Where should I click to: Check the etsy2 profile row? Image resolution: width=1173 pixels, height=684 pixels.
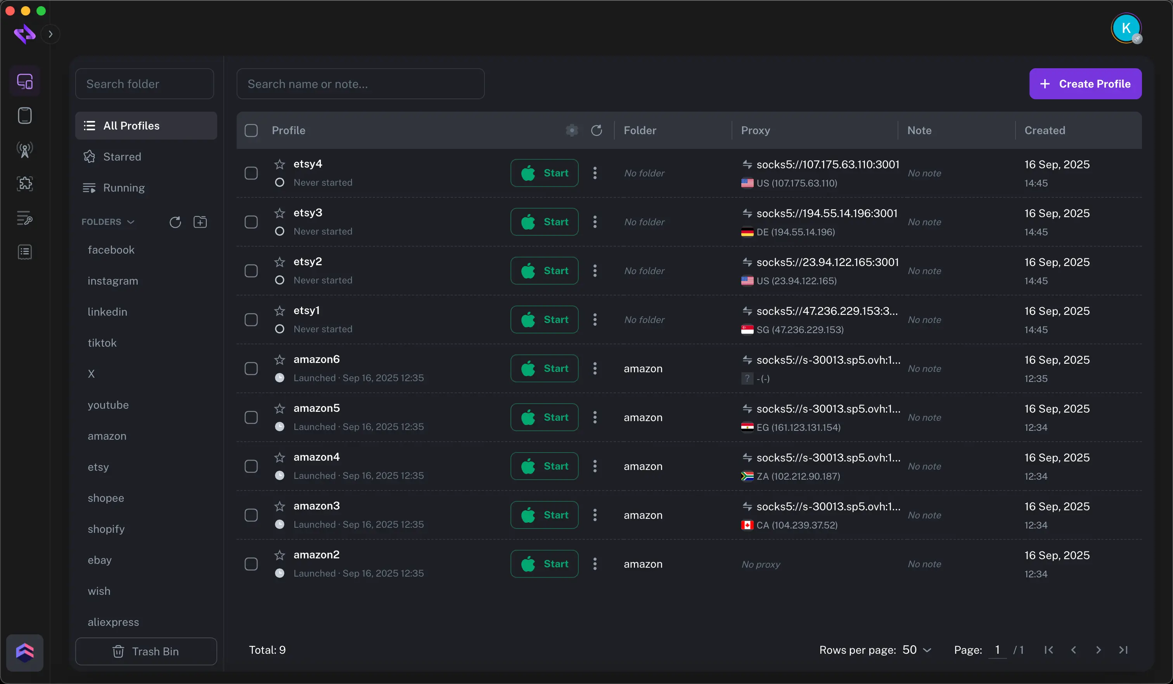251,271
